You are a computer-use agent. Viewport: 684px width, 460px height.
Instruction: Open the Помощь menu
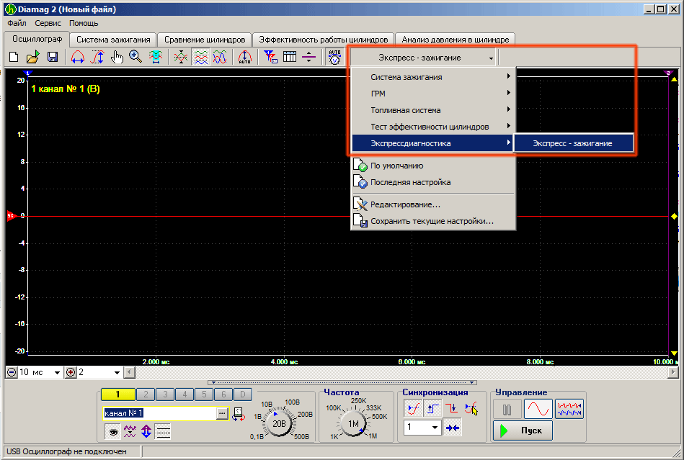84,23
